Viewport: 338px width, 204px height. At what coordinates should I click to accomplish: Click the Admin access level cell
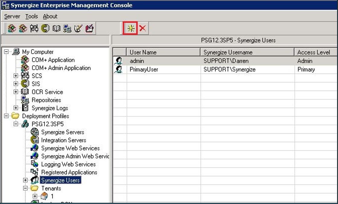click(x=316, y=61)
